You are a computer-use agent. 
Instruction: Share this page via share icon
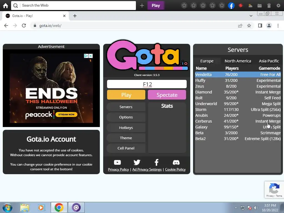(240, 26)
